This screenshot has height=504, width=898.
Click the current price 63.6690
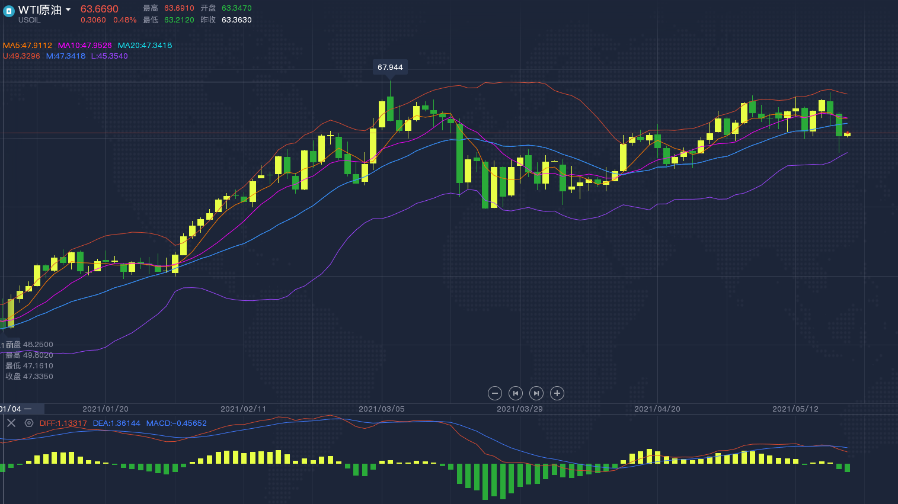point(100,9)
